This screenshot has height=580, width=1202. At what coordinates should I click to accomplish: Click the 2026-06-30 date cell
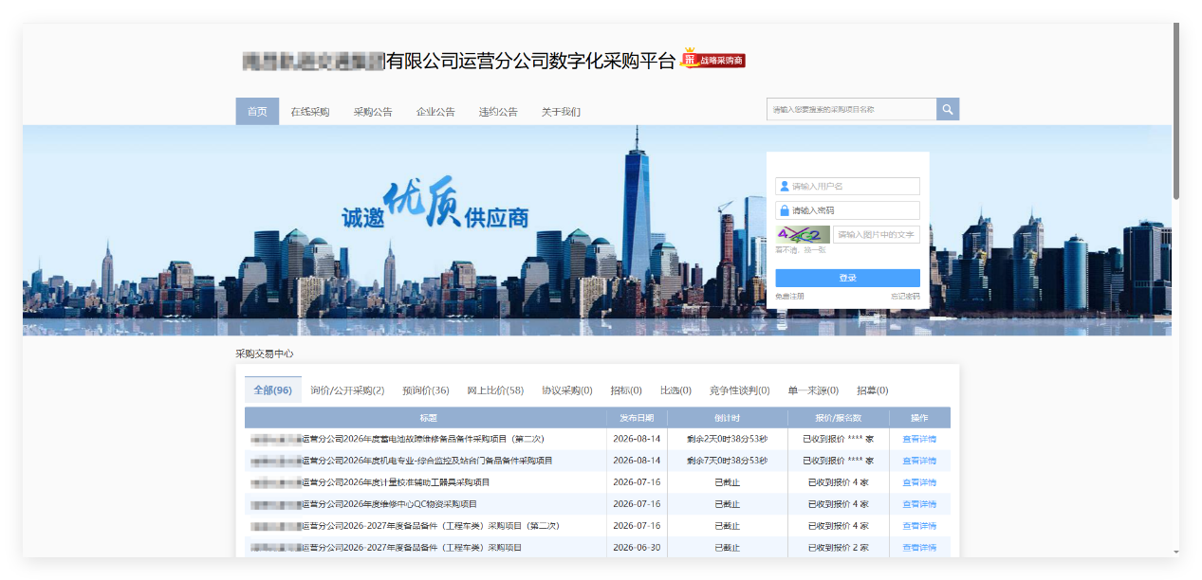click(x=637, y=548)
